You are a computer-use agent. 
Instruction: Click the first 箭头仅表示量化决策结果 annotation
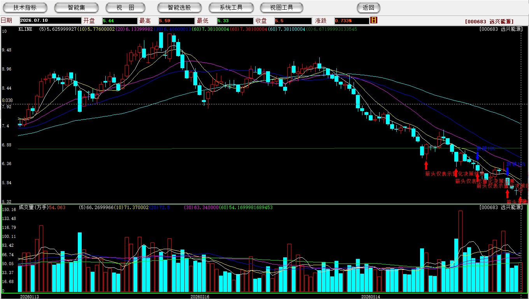pyautogui.click(x=454, y=174)
